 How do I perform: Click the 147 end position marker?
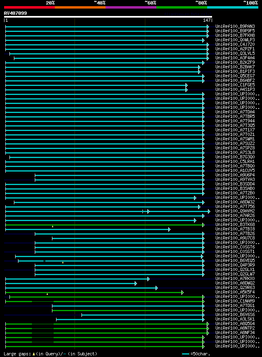coord(208,20)
